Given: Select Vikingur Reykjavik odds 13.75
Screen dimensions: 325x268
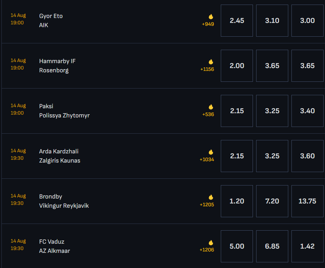Looking at the screenshot, I should pos(307,201).
